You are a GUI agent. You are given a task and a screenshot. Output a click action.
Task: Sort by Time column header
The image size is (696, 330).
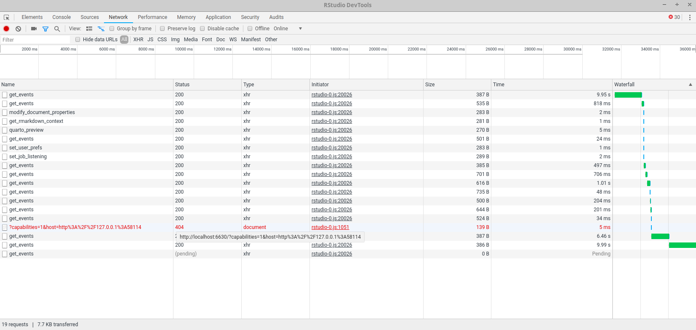[552, 85]
